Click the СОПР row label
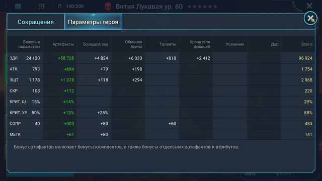322x181 pixels. pyautogui.click(x=15, y=124)
